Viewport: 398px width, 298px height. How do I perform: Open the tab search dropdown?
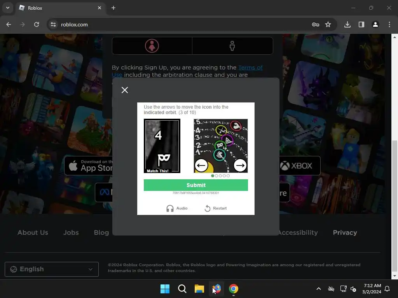(x=8, y=8)
